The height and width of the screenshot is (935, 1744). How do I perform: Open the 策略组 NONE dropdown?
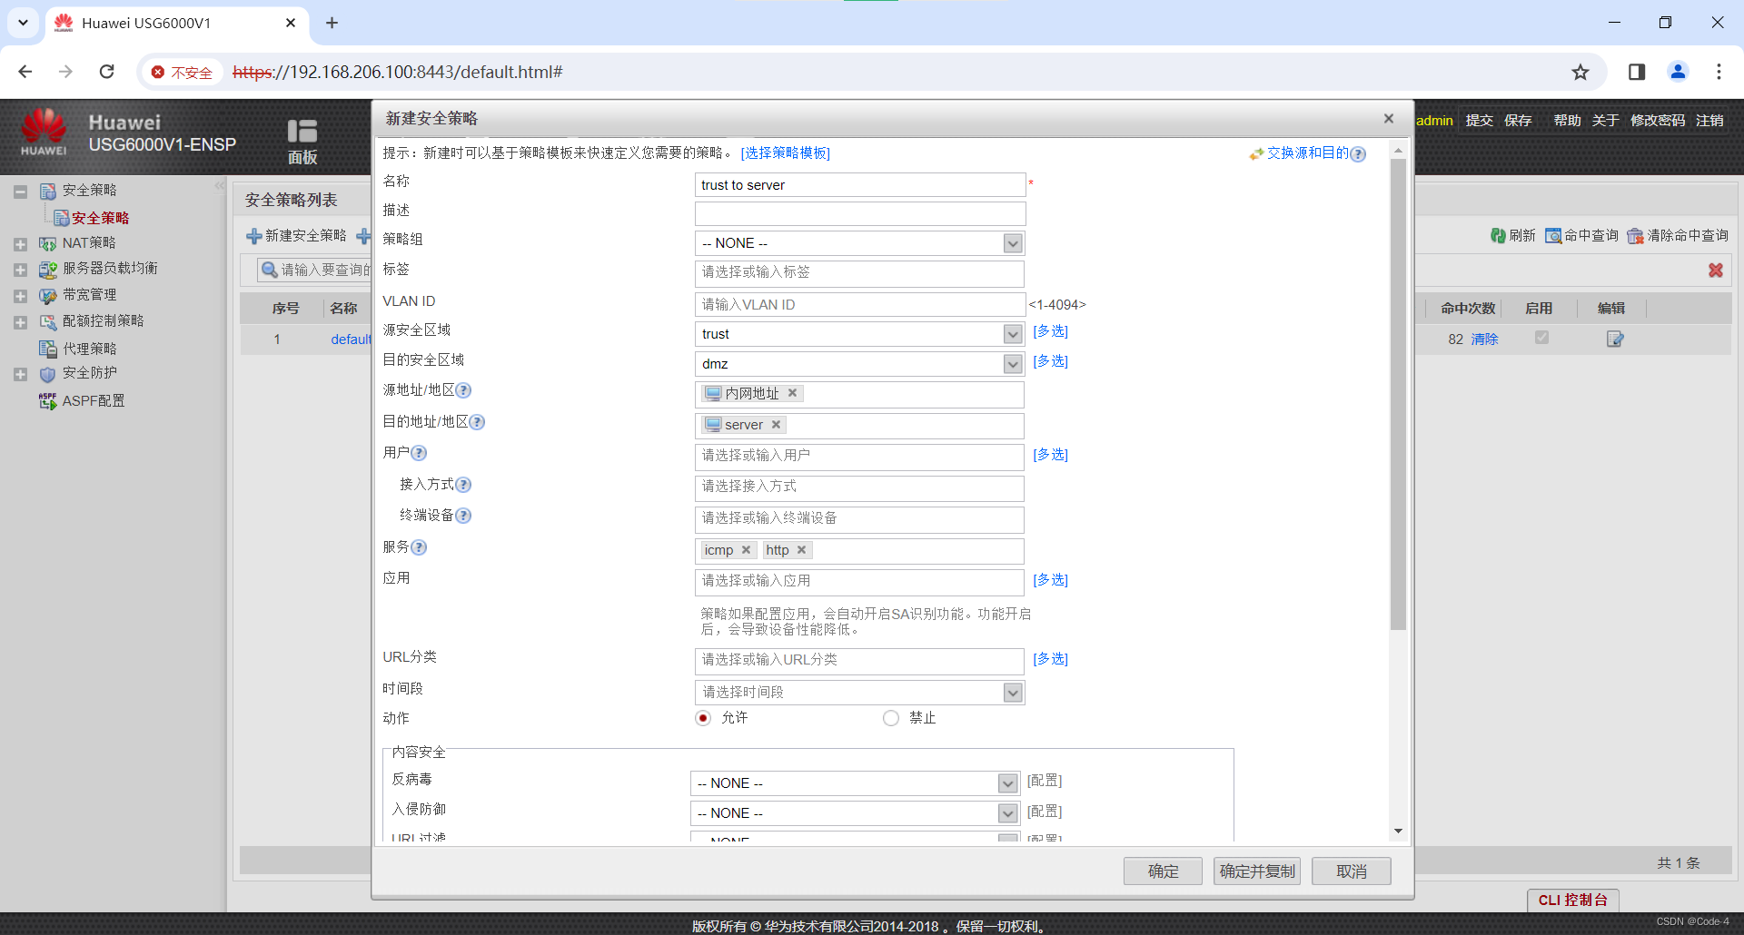tap(1013, 243)
